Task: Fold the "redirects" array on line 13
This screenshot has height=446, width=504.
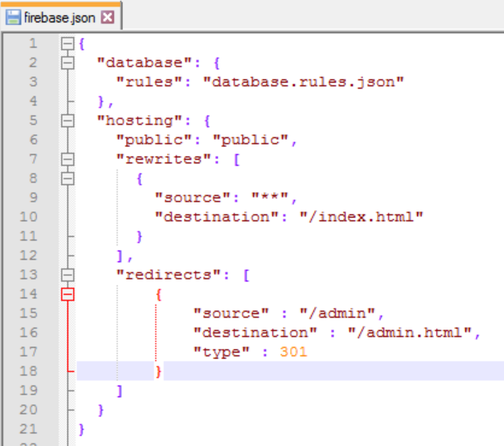Action: point(68,275)
